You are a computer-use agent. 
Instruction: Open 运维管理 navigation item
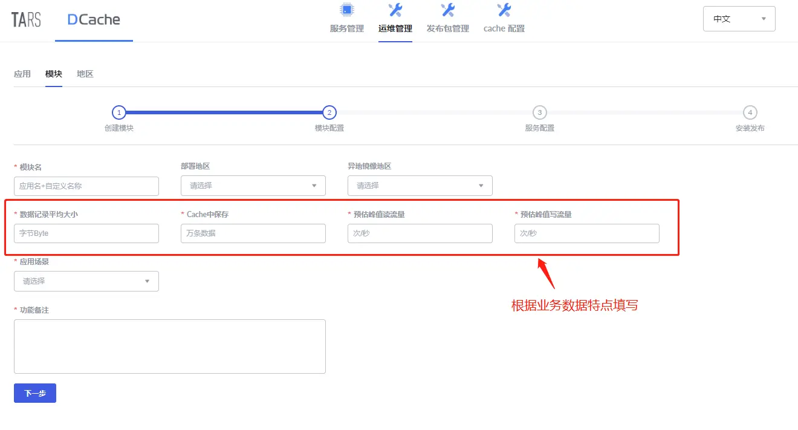click(x=395, y=28)
